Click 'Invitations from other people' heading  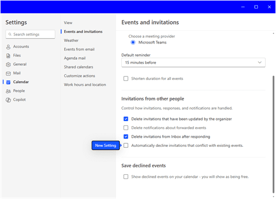point(153,99)
